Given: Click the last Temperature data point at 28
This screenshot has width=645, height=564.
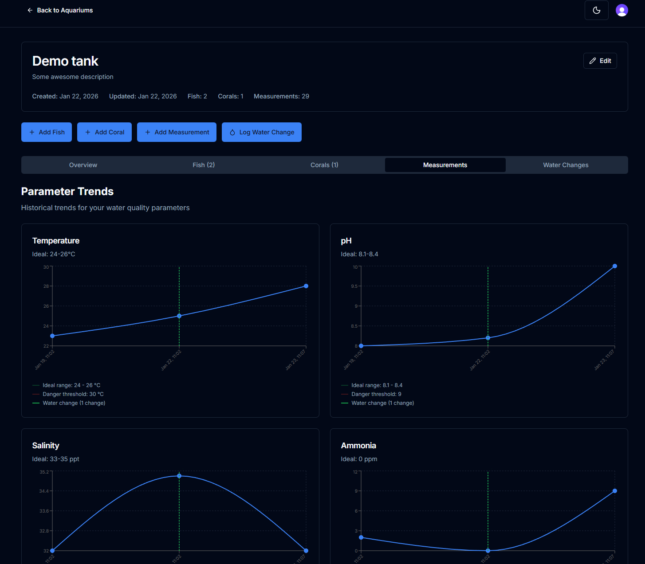Looking at the screenshot, I should click(x=306, y=286).
